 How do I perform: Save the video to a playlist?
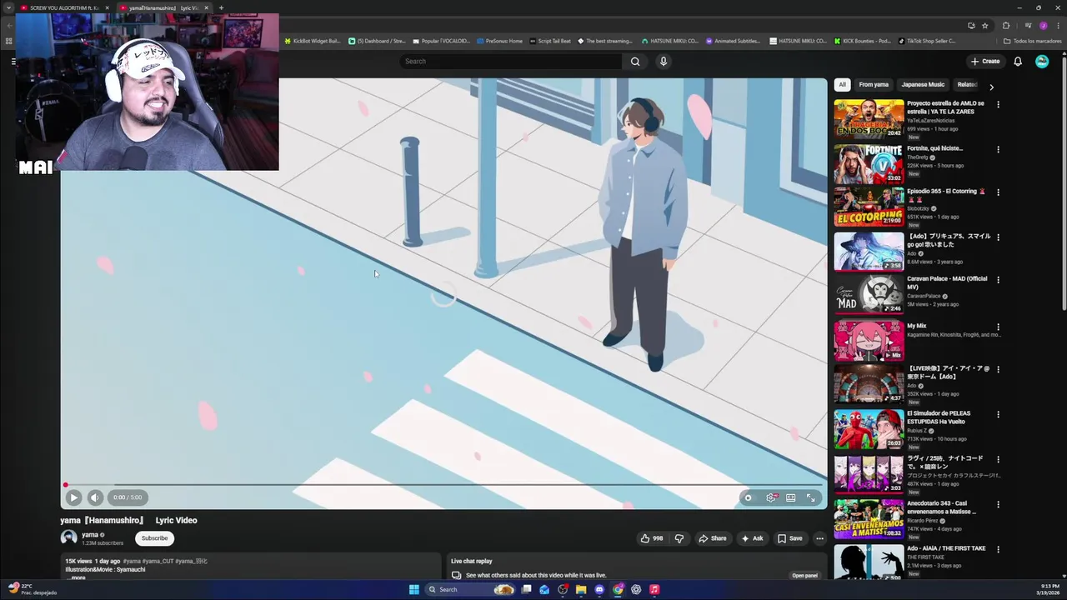[789, 538]
